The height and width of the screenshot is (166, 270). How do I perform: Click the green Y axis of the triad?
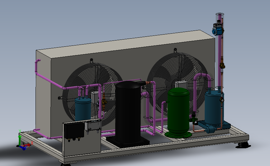coord(20,140)
